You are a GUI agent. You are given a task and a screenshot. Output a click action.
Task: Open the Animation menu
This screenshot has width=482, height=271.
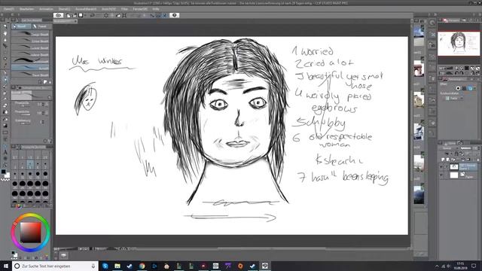click(x=46, y=9)
